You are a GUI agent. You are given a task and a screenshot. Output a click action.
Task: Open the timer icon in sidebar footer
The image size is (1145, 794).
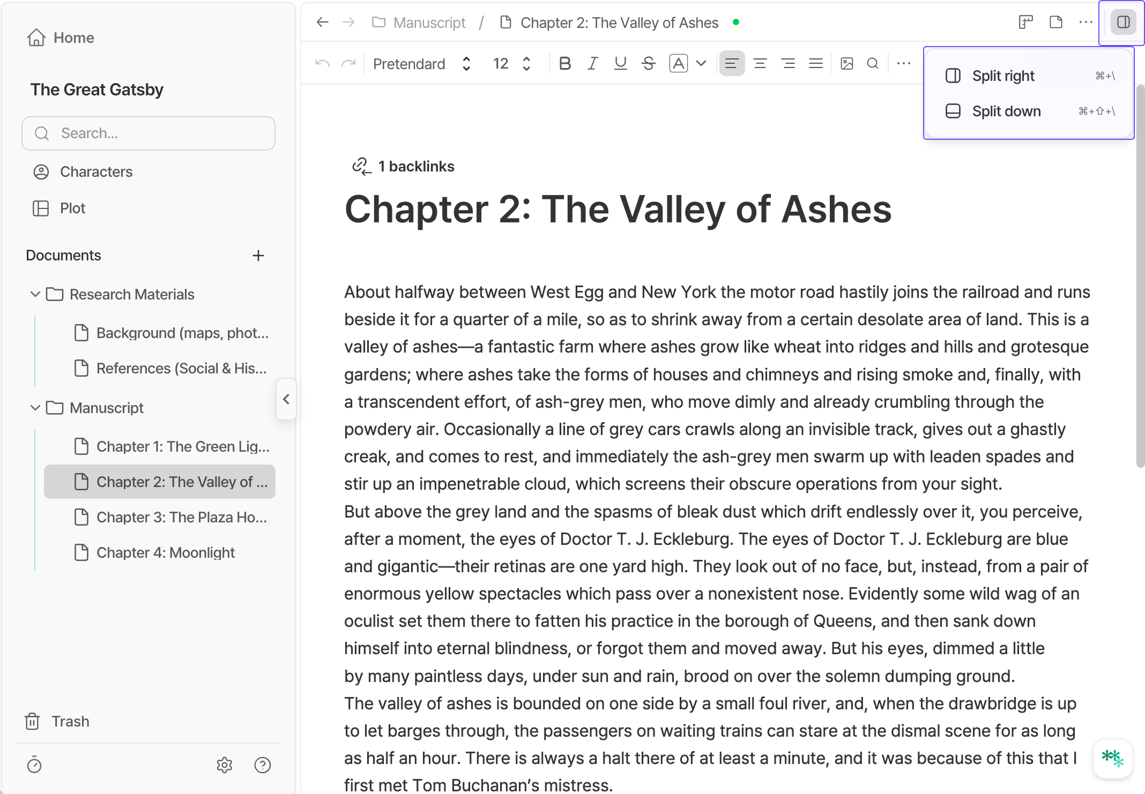pyautogui.click(x=34, y=765)
